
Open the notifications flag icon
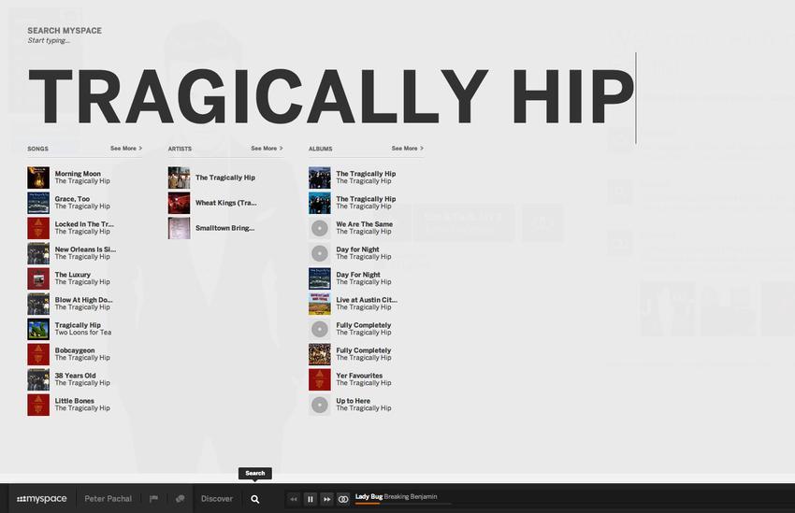tap(153, 499)
